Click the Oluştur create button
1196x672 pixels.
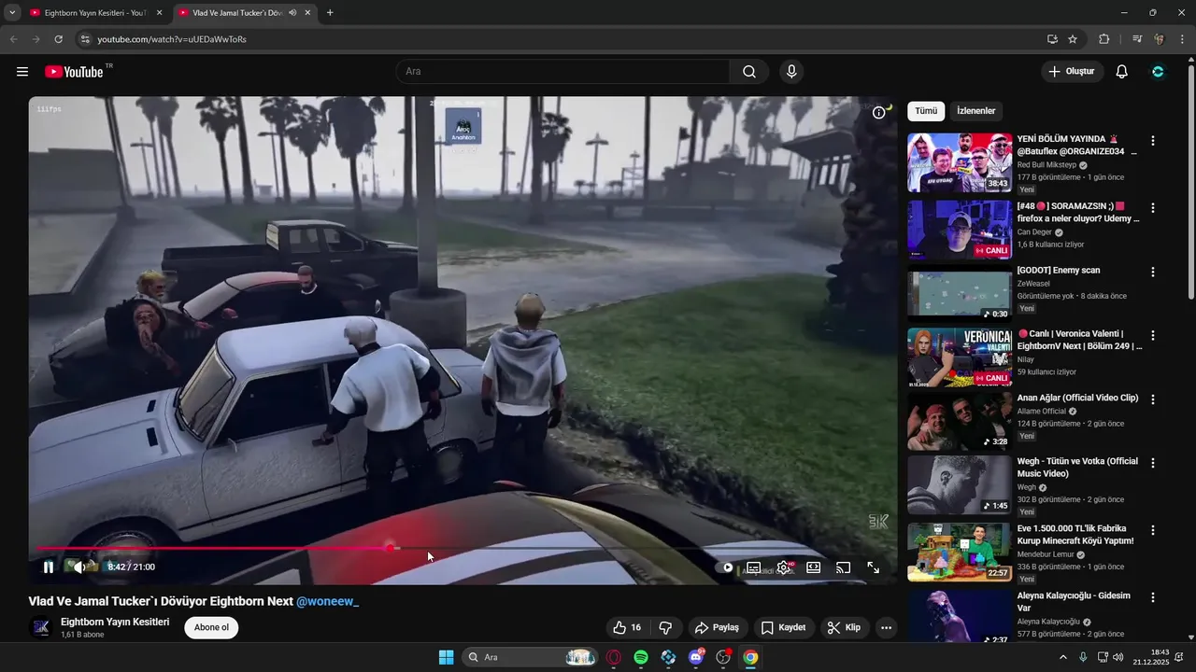click(1073, 72)
